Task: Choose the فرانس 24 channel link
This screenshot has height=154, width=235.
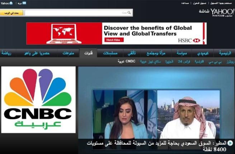Action: 184,62
